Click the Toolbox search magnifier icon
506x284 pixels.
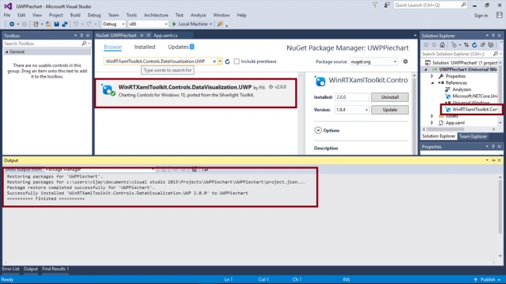tap(84, 44)
